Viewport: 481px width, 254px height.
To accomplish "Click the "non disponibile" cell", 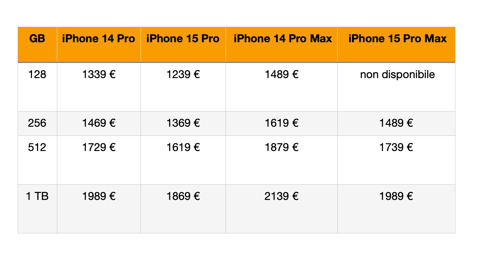I will pyautogui.click(x=397, y=74).
